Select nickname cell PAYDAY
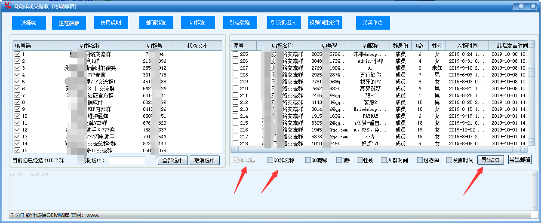 click(370, 116)
